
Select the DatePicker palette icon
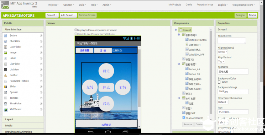[5, 47]
